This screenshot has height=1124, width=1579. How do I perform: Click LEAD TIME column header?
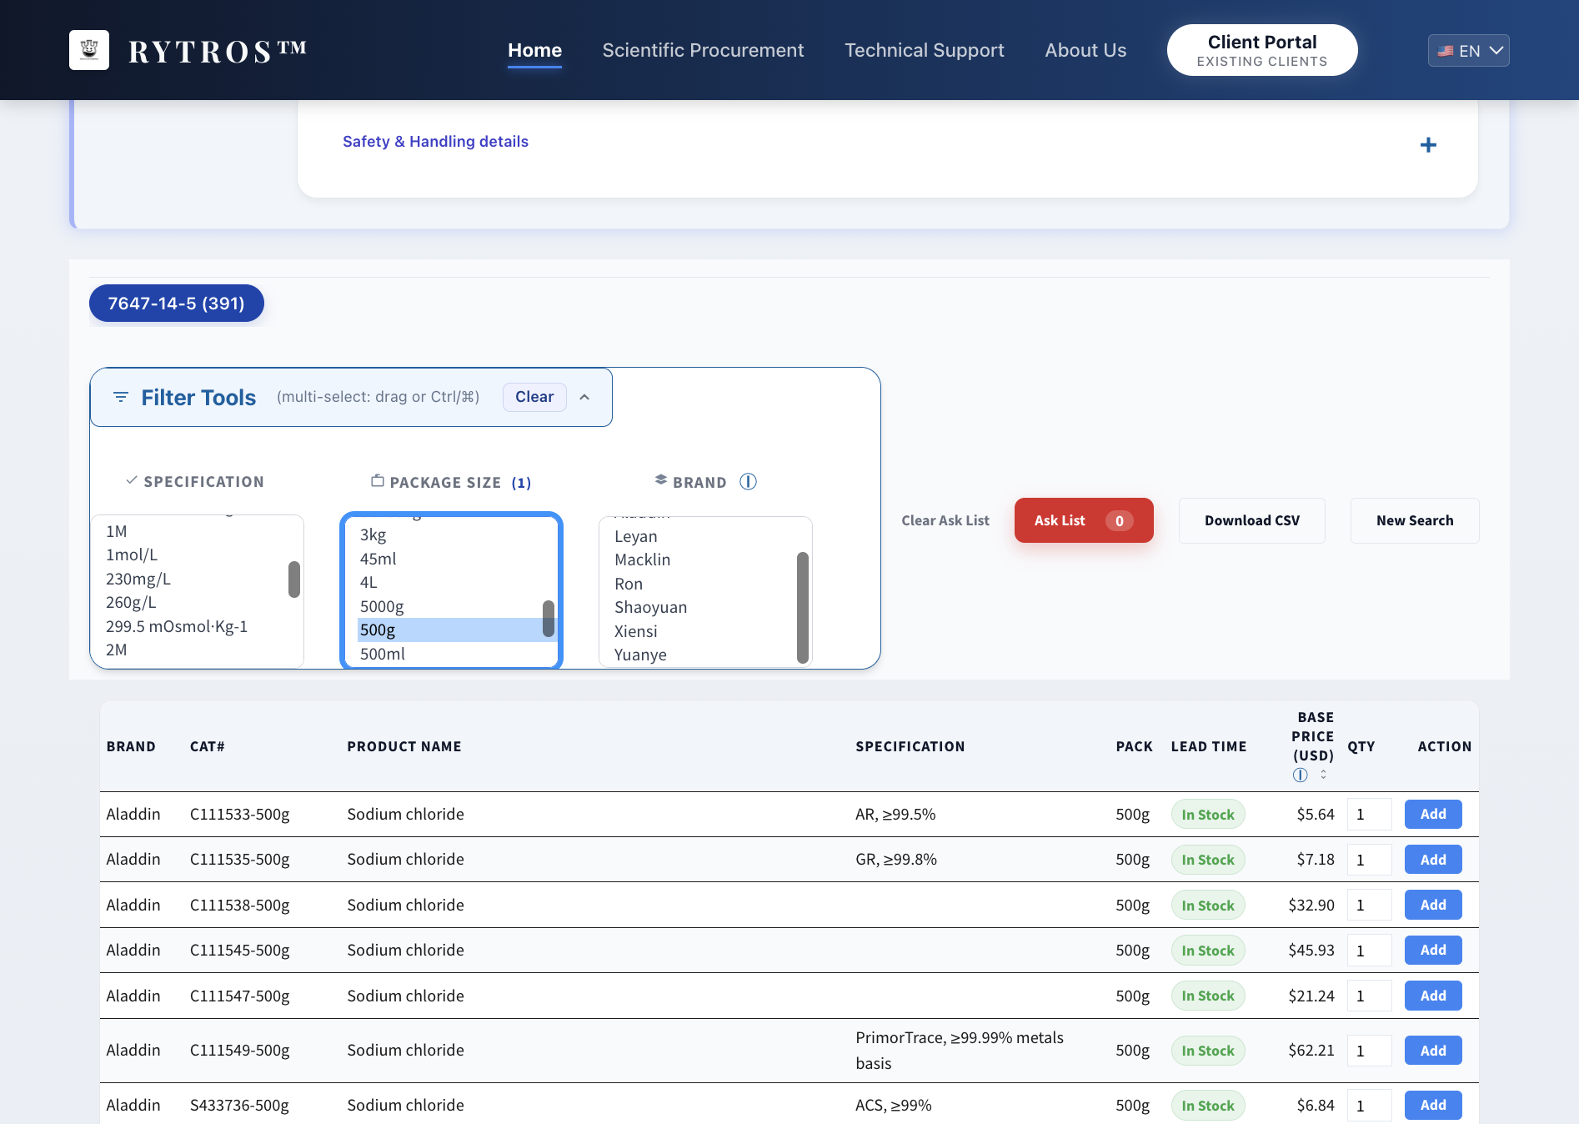pos(1209,746)
